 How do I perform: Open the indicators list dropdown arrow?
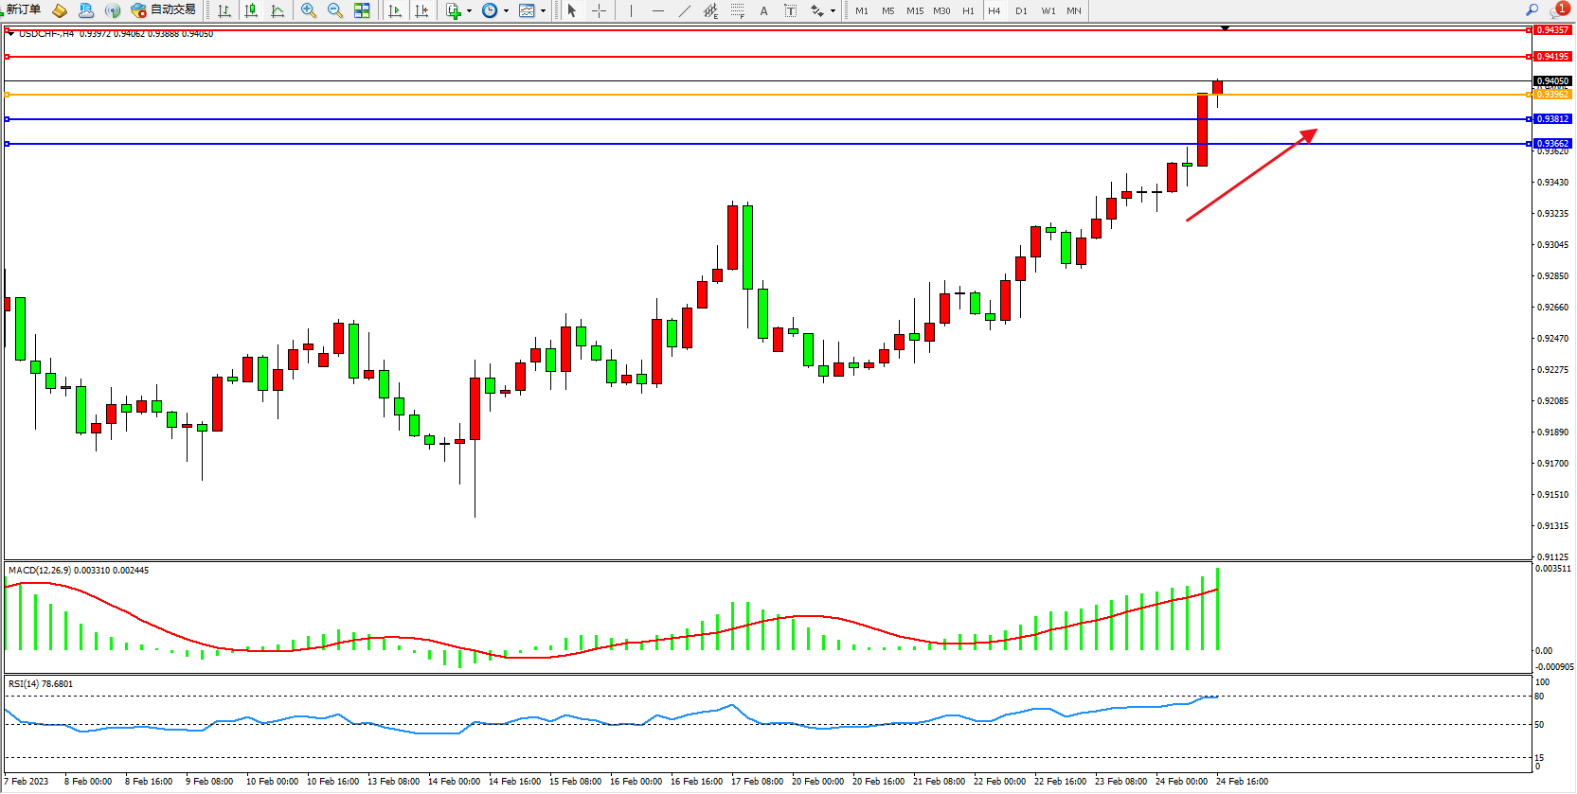point(469,11)
